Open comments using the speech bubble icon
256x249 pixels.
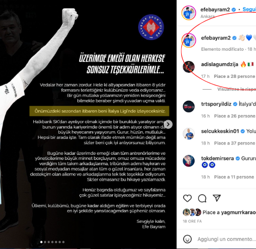point(202,198)
